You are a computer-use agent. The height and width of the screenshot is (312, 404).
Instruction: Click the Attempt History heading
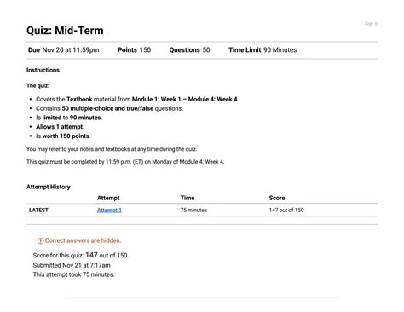pos(49,187)
